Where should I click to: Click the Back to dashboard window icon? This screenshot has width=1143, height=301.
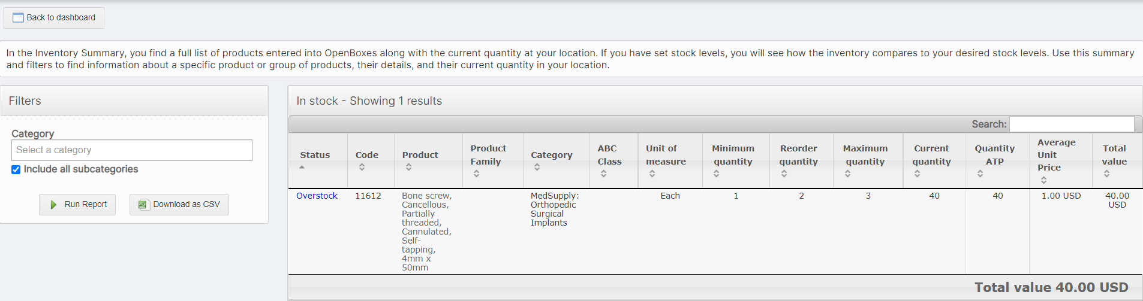18,18
